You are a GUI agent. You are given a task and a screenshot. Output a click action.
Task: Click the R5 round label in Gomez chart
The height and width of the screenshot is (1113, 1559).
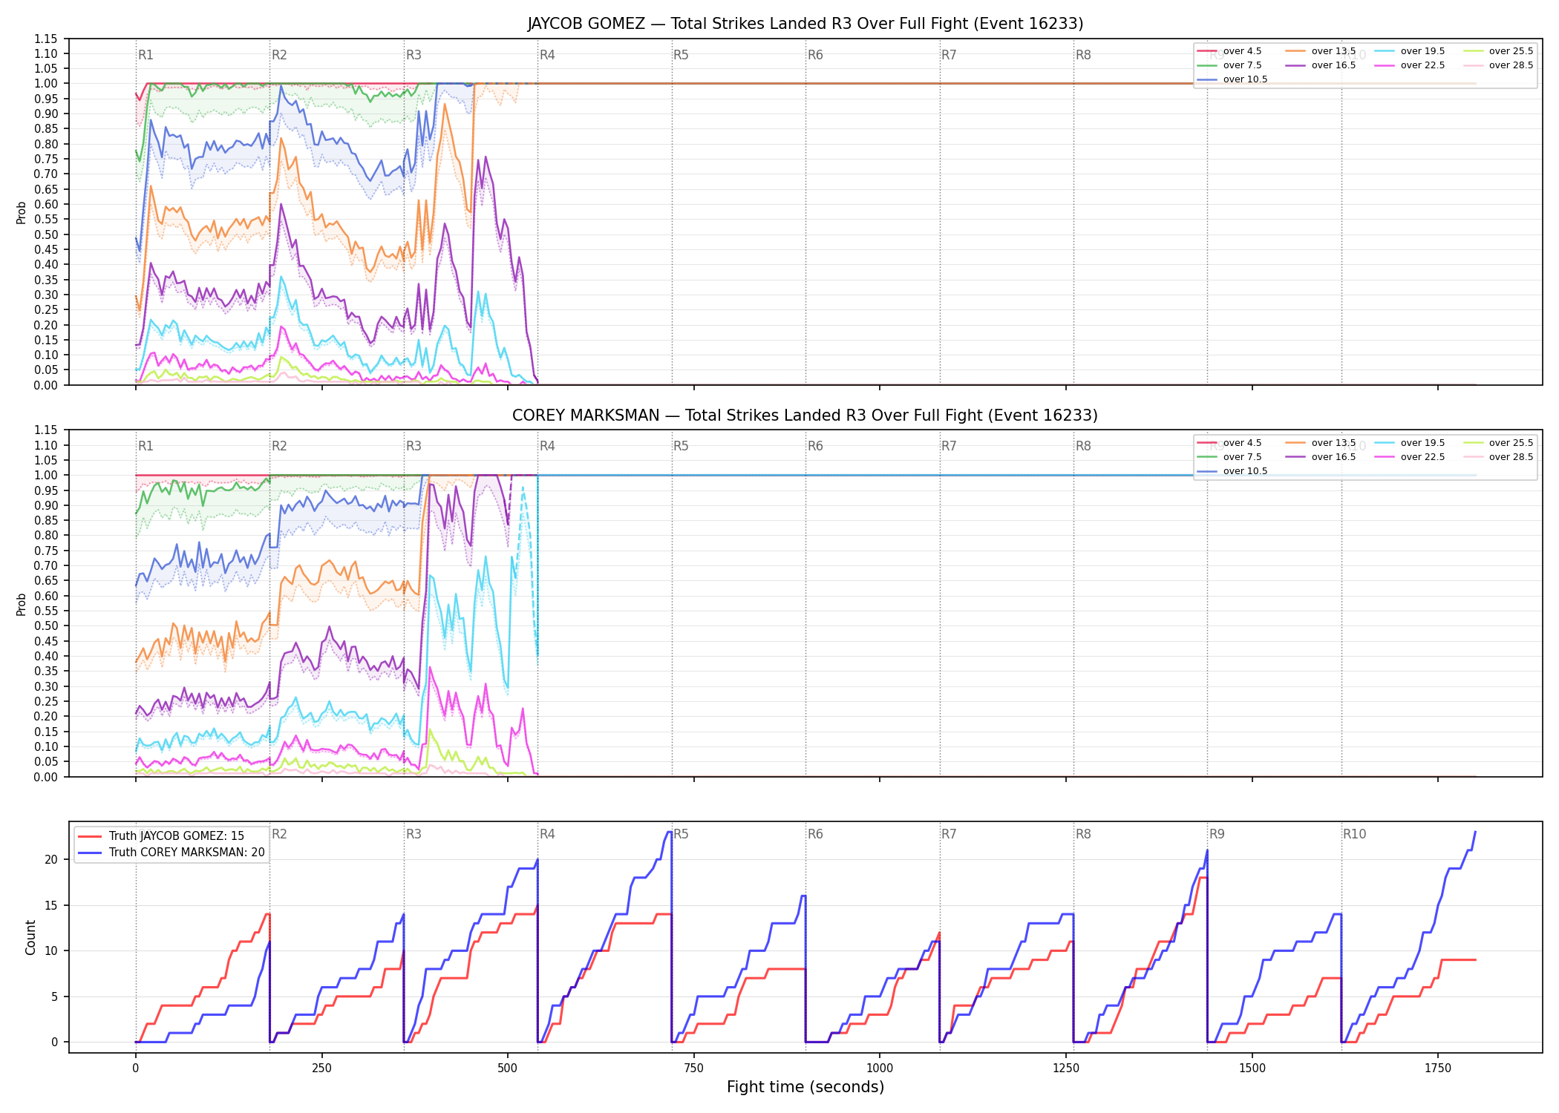tap(681, 55)
